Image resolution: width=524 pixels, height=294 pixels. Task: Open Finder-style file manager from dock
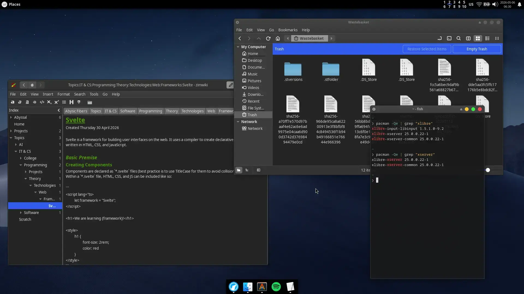(x=248, y=287)
